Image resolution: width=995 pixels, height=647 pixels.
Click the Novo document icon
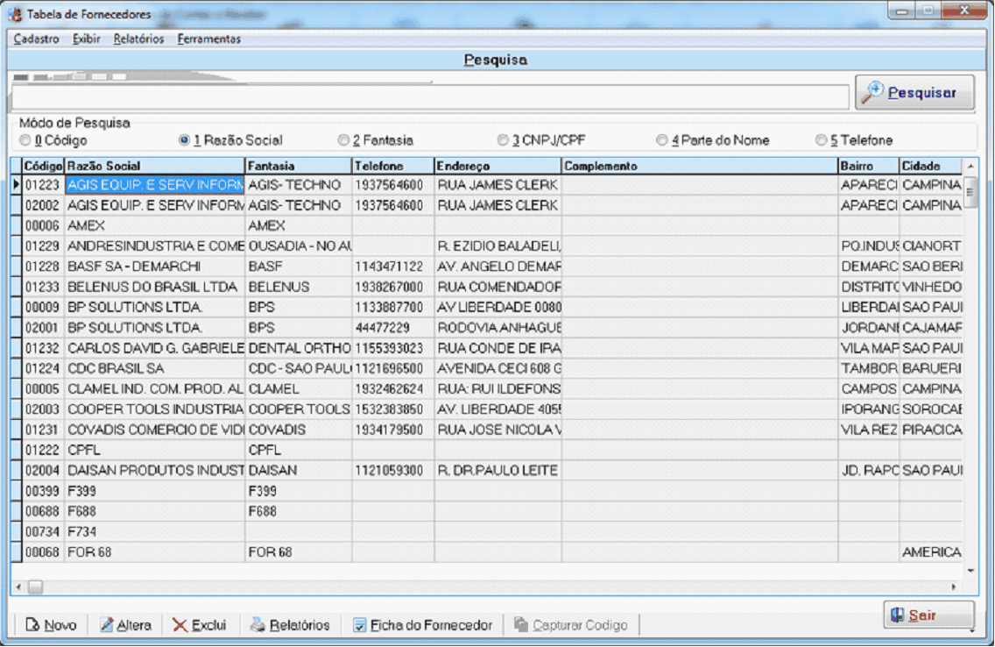pos(32,625)
